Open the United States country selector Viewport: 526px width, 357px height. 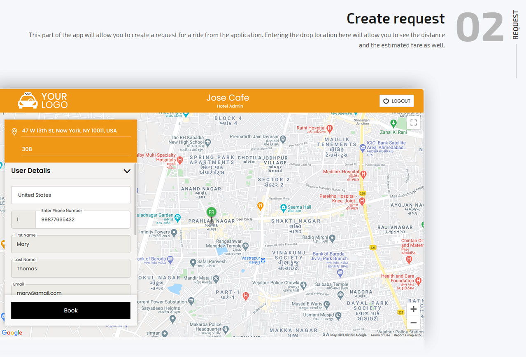(70, 195)
